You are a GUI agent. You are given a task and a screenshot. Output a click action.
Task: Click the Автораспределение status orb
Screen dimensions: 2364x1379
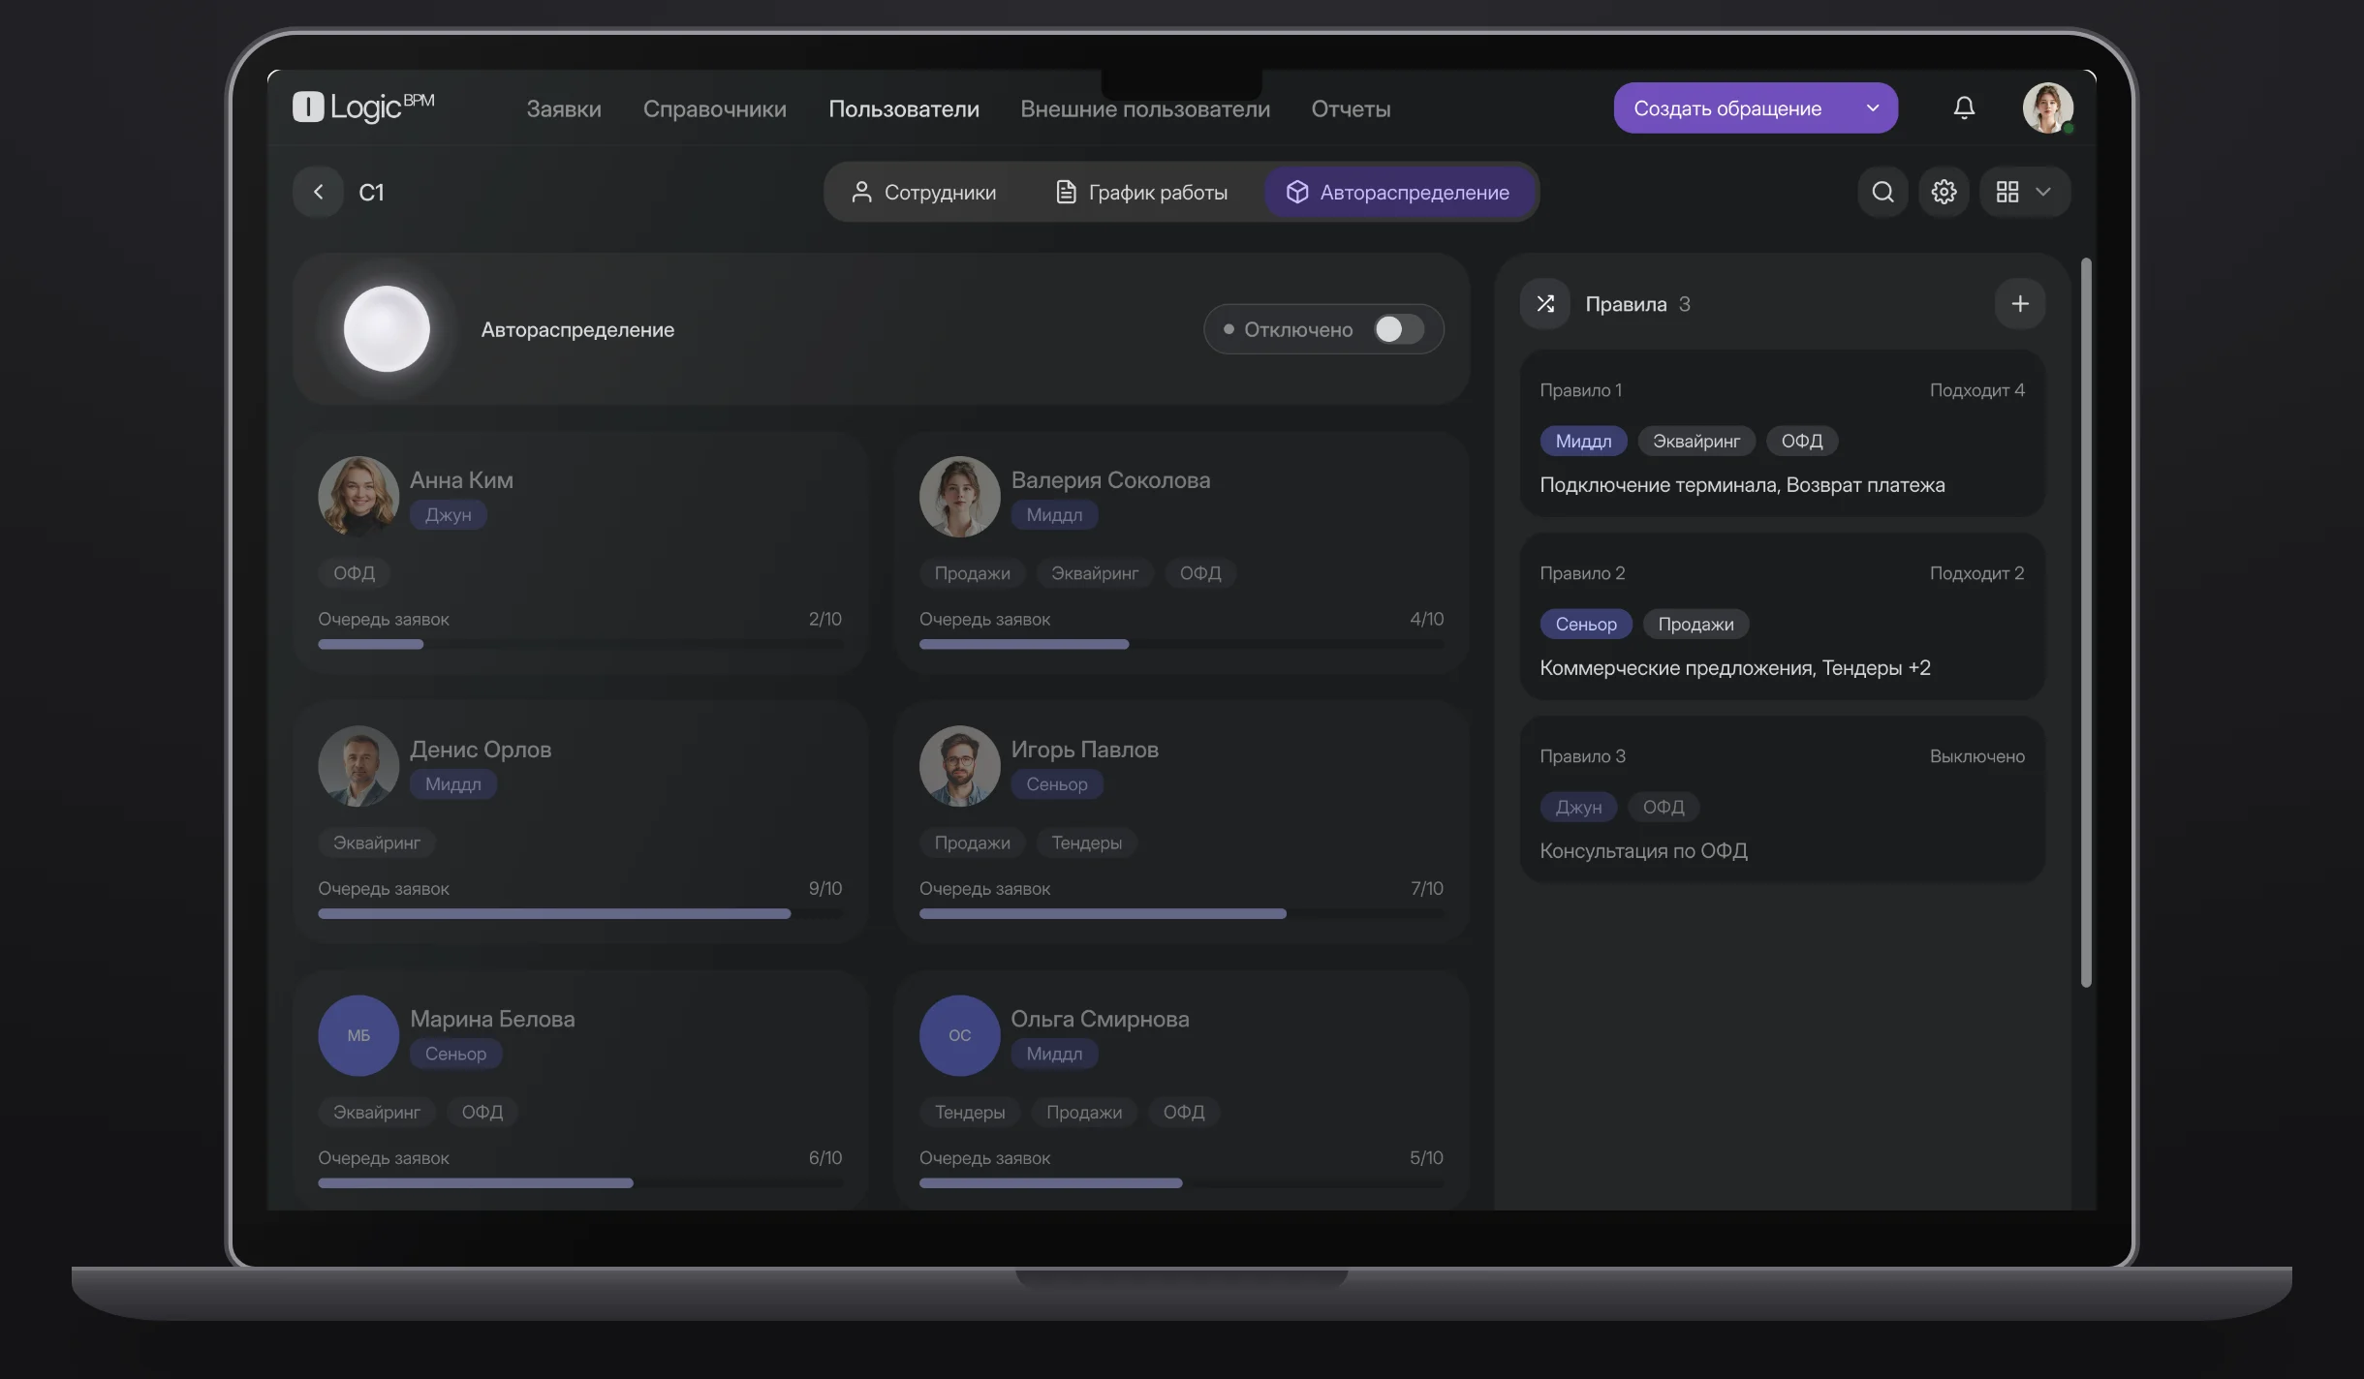pyautogui.click(x=387, y=329)
